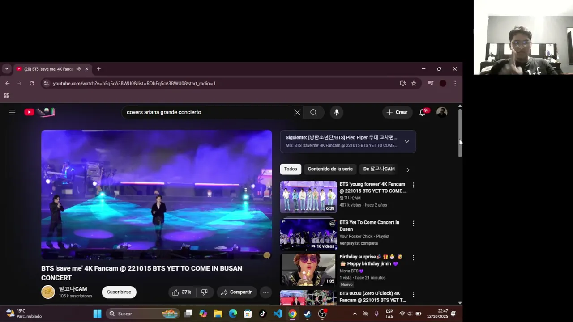Open options for Birthday surprise video row

[413, 258]
